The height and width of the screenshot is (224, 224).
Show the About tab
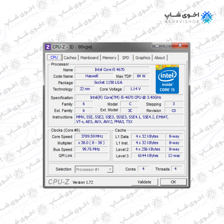160,58
